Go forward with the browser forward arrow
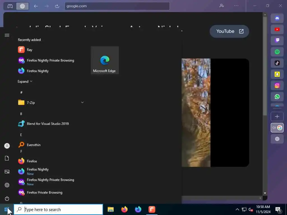287x215 pixels. coord(47,6)
